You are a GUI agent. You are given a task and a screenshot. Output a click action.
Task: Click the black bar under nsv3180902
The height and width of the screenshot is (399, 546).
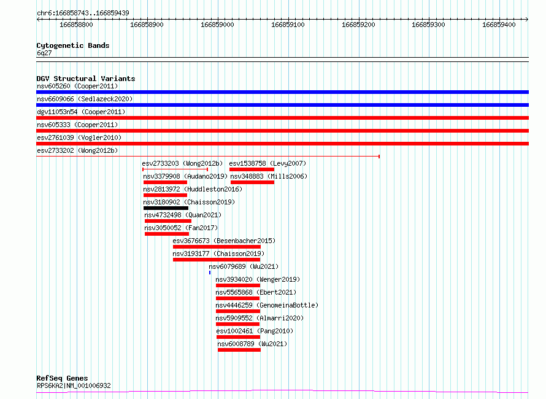(166, 208)
